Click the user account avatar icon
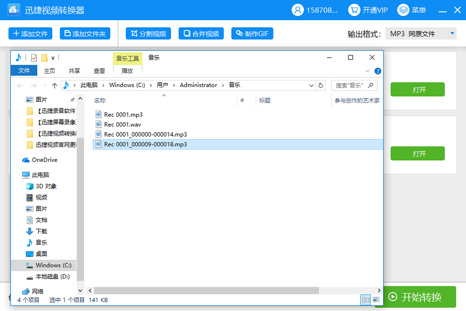 (x=298, y=10)
